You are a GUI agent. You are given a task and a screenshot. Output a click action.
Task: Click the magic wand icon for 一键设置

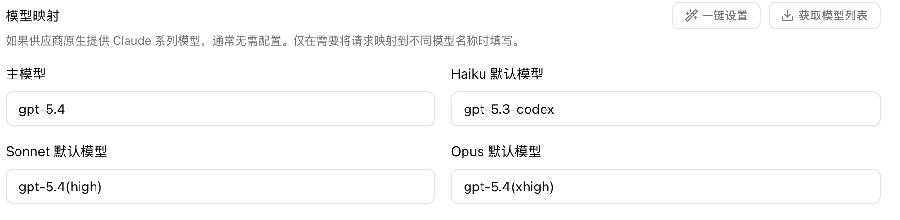(691, 16)
